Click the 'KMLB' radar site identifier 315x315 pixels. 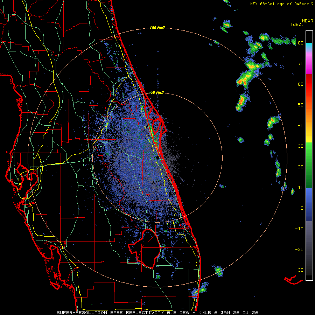point(205,313)
